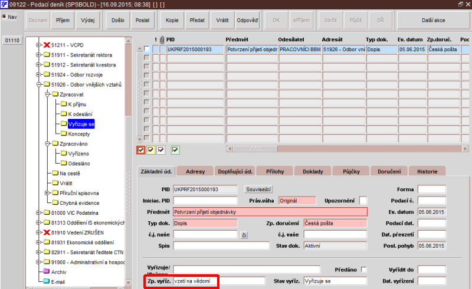Open the Přílohy tab
The height and width of the screenshot is (289, 472).
point(275,171)
